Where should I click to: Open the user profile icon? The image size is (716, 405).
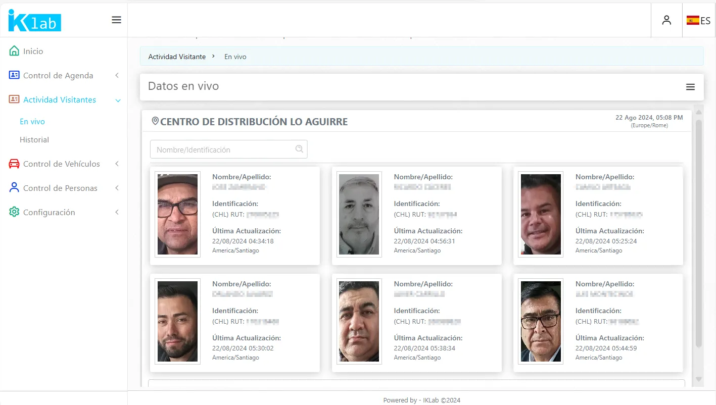click(x=666, y=20)
